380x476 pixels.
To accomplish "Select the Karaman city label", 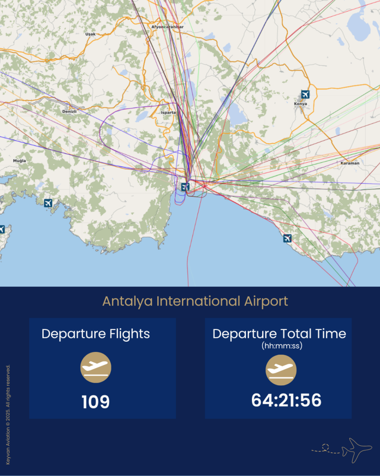I will tap(350, 163).
